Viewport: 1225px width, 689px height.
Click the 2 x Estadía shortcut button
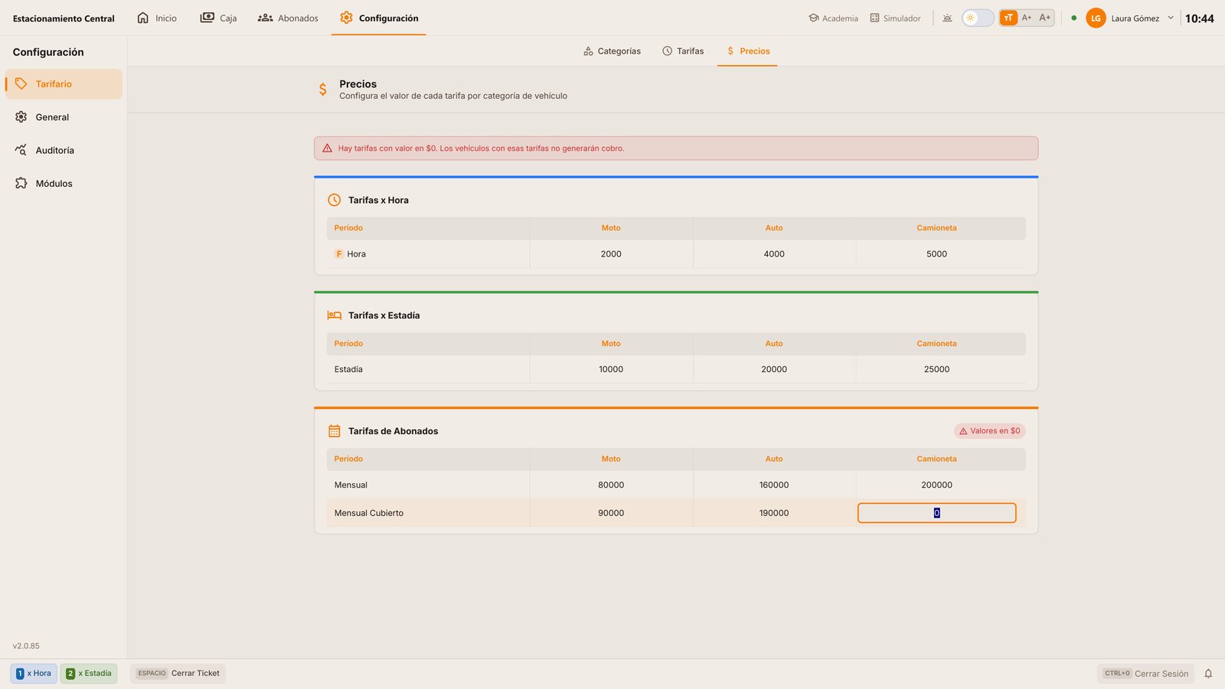[x=89, y=674]
